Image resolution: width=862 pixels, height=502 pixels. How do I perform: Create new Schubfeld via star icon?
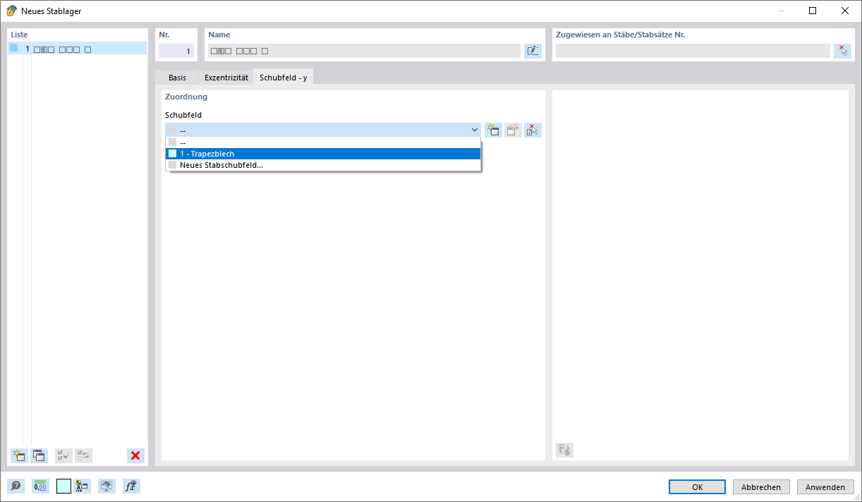click(493, 130)
